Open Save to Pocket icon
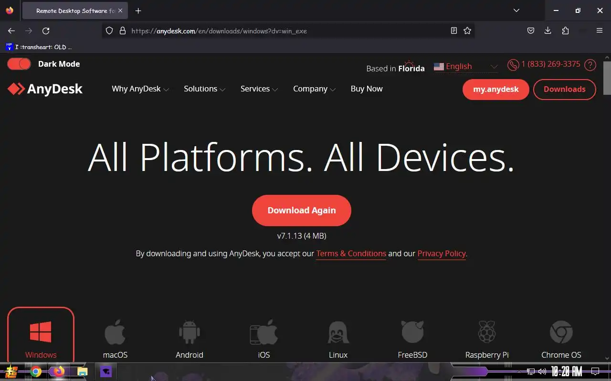The height and width of the screenshot is (381, 611). tap(531, 30)
